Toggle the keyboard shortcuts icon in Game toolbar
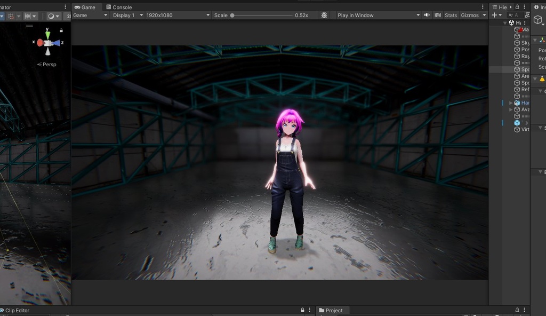This screenshot has height=316, width=546. (438, 15)
